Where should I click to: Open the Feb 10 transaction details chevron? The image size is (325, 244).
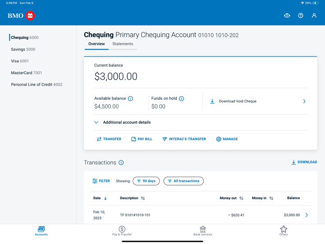tap(306, 215)
